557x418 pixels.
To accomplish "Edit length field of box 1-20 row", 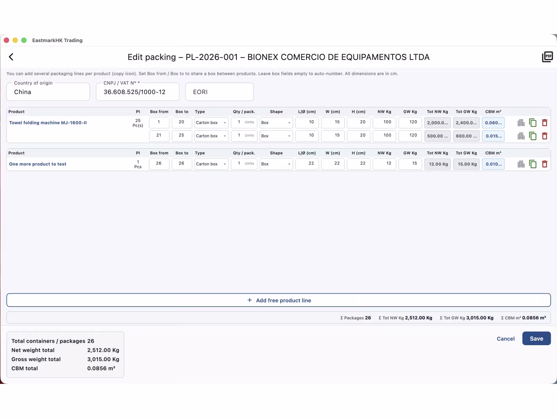I will [x=307, y=122].
